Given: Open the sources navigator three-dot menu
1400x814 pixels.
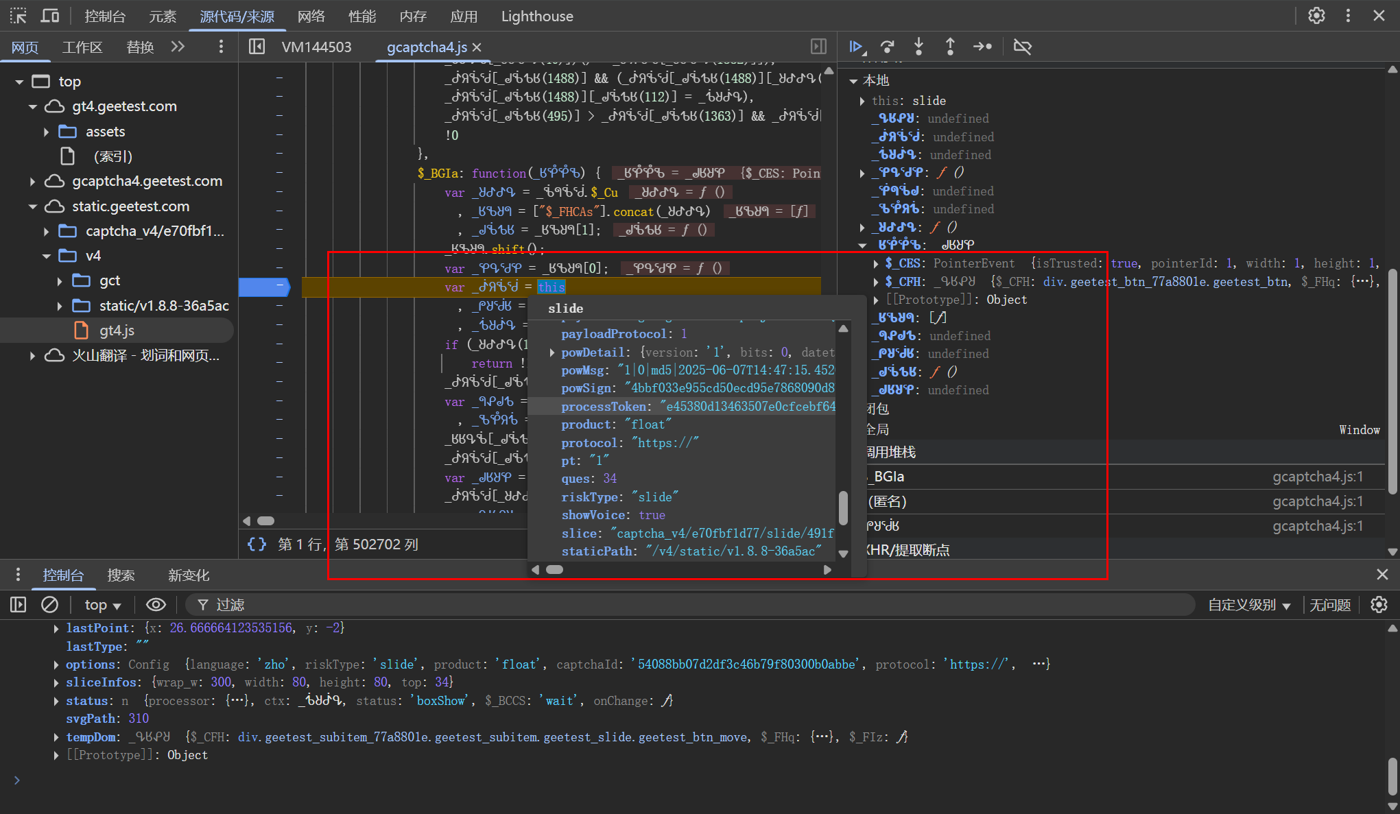Looking at the screenshot, I should coord(221,47).
